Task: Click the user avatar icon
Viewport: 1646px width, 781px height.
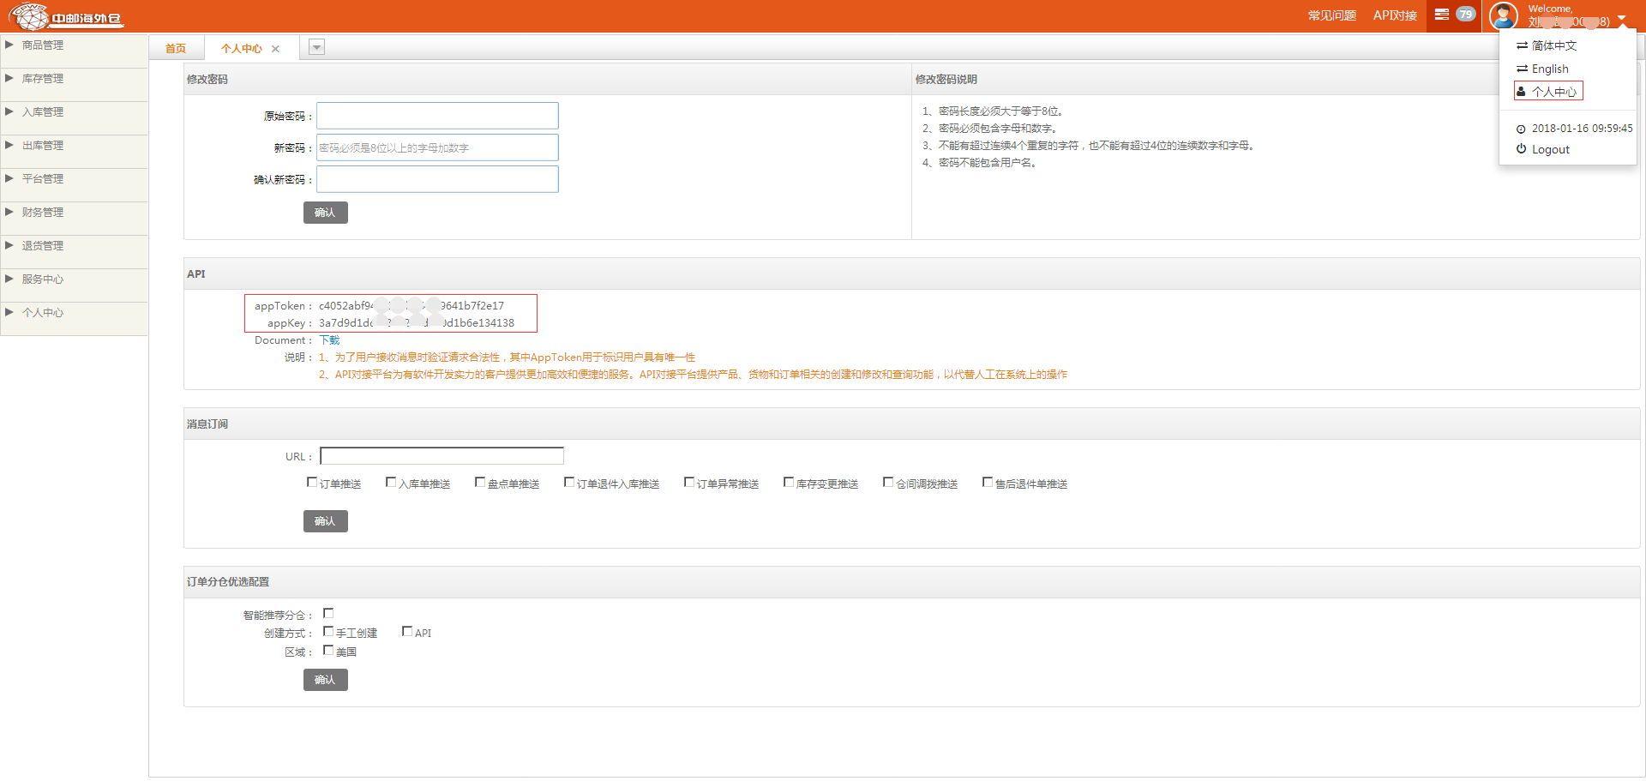Action: tap(1503, 15)
